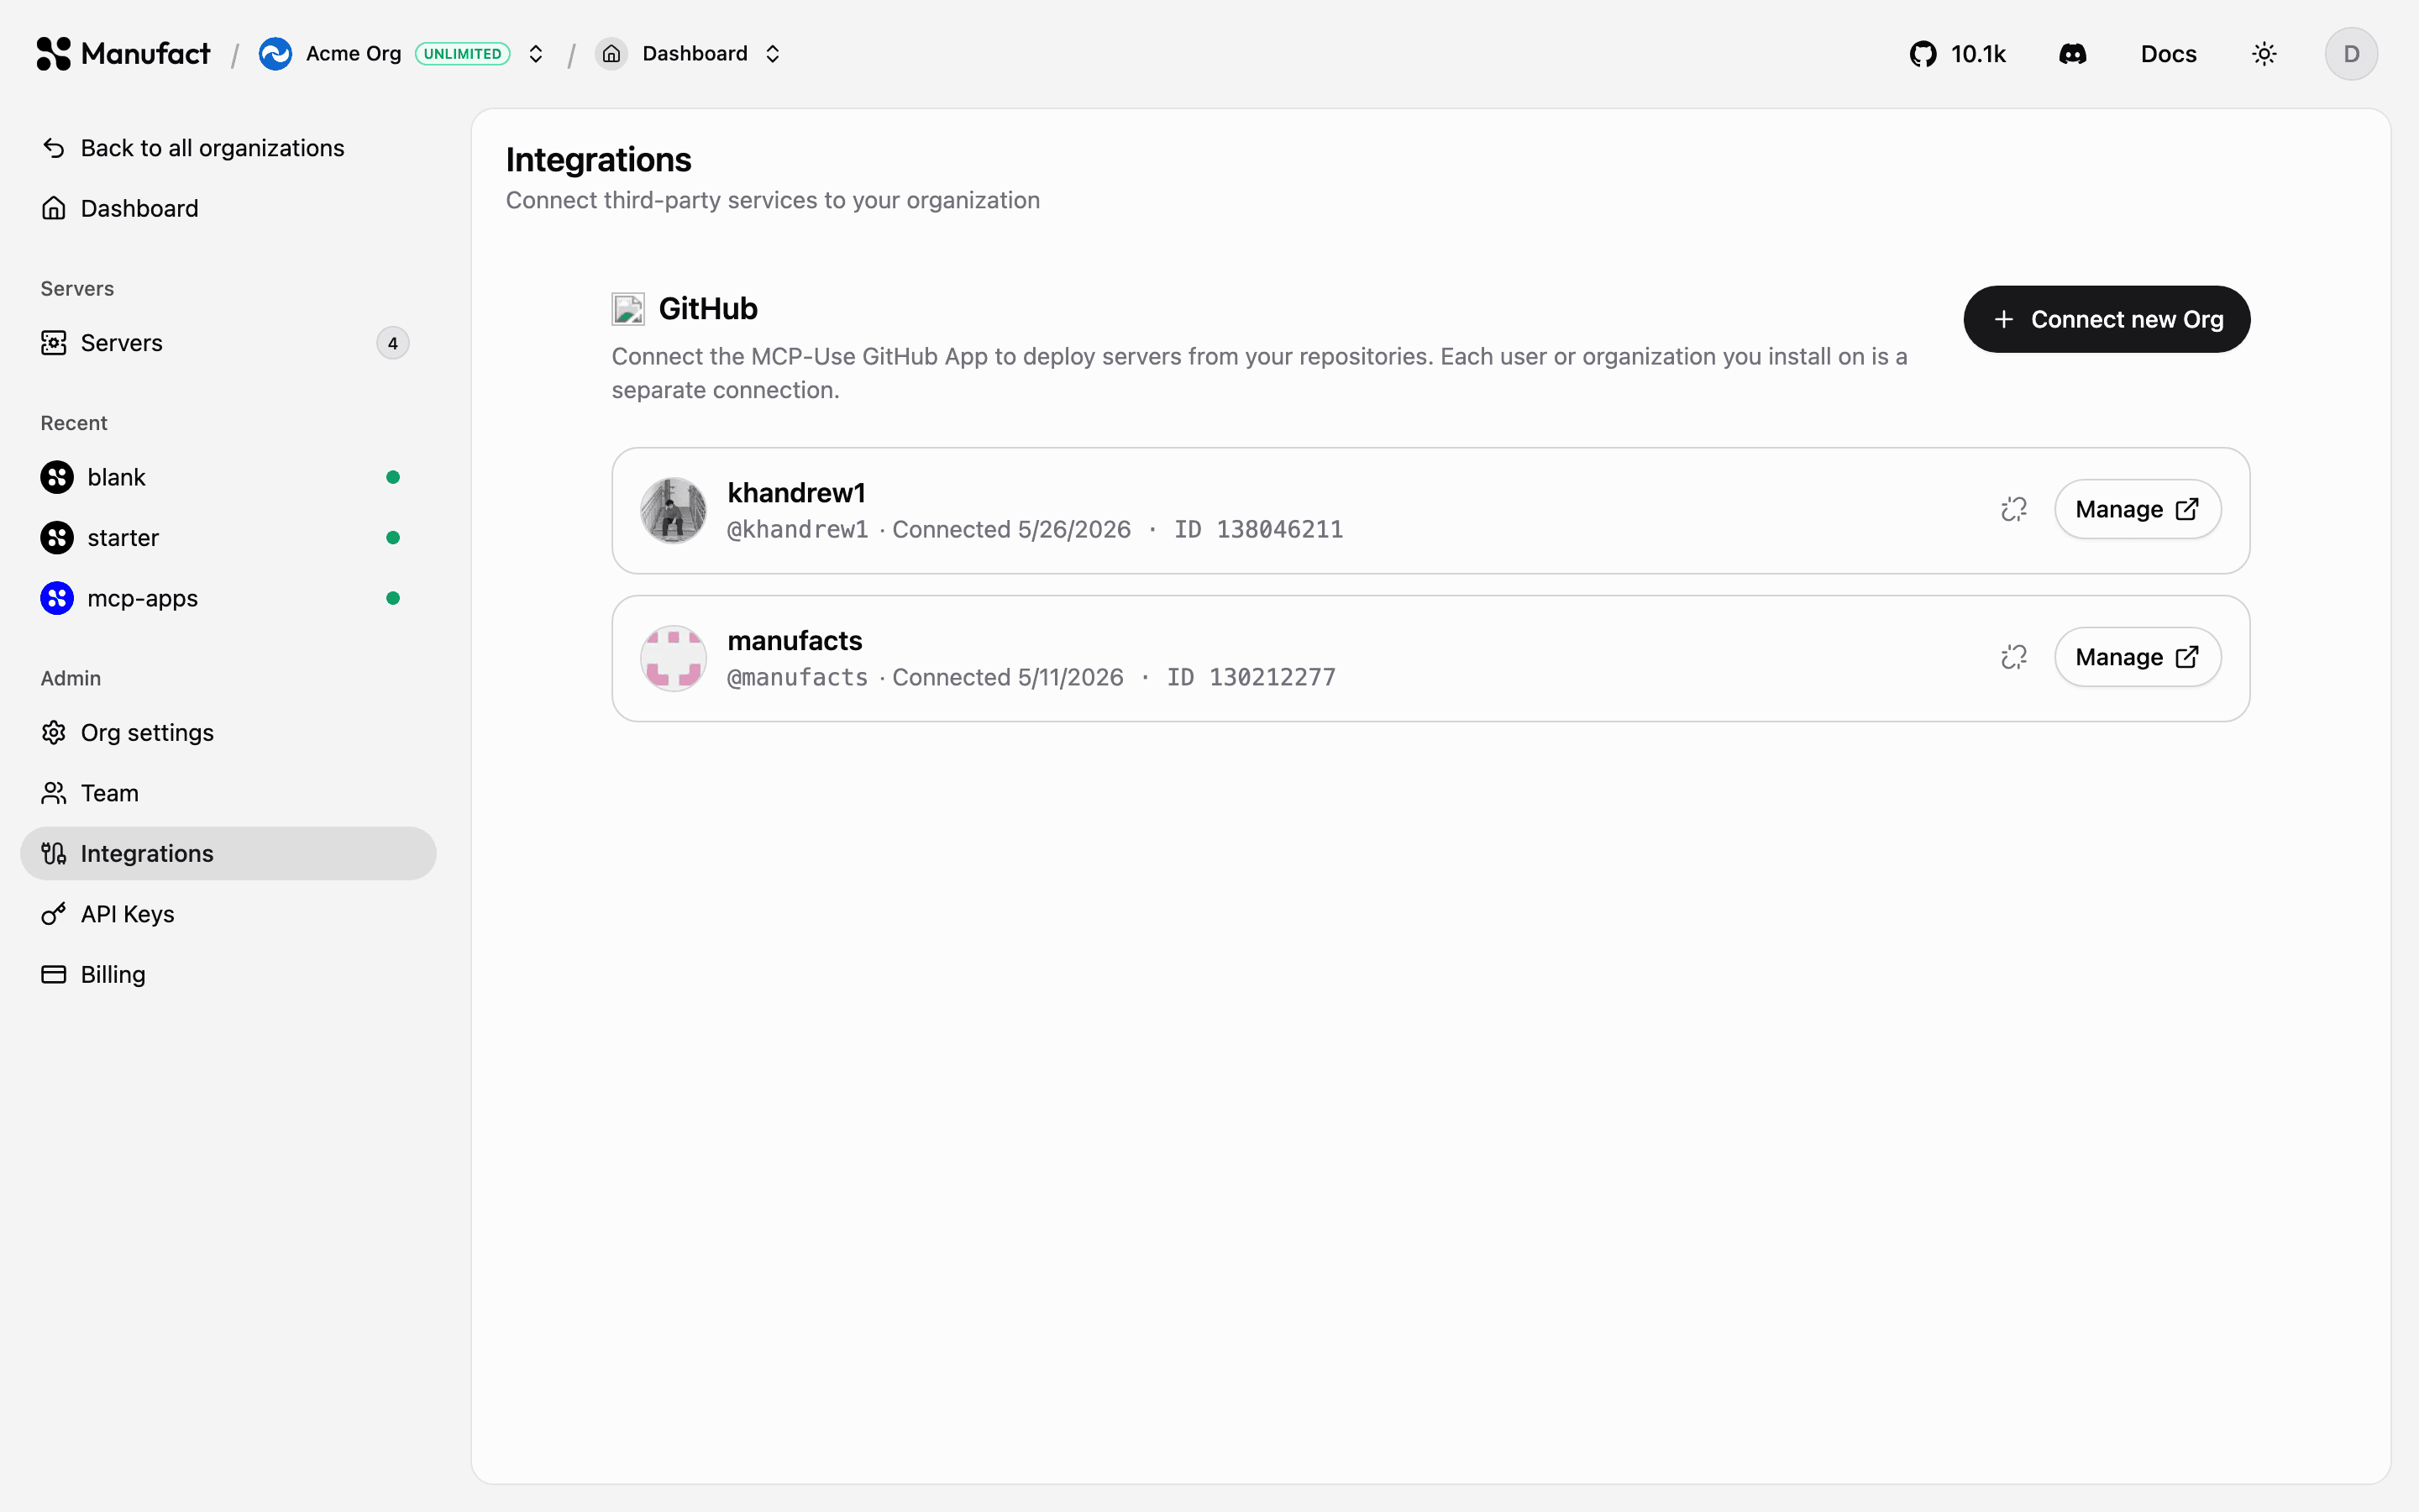The image size is (2419, 1512).
Task: Open the Docs link
Action: (2168, 54)
